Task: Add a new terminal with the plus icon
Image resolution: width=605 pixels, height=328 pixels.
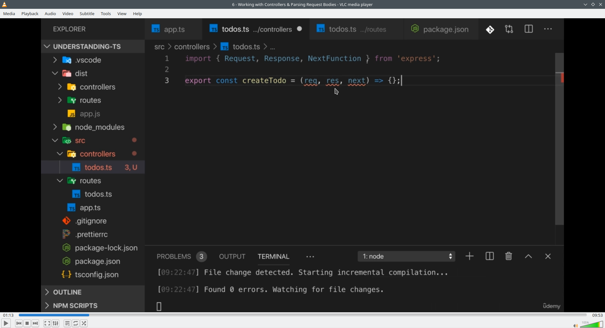Action: [469, 256]
